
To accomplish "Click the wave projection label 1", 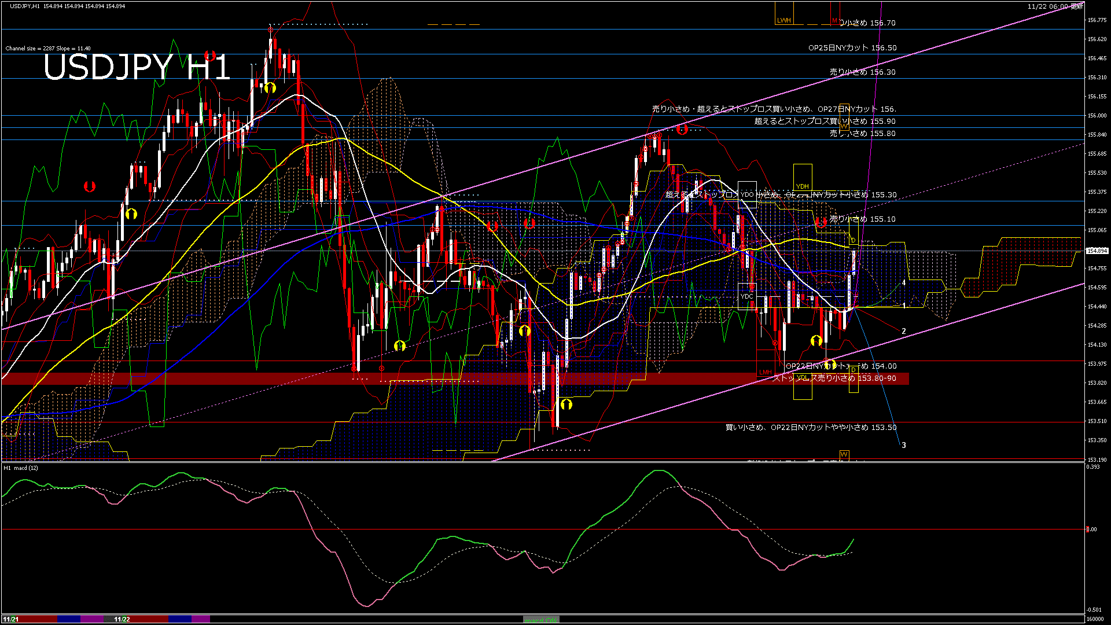I will point(904,306).
